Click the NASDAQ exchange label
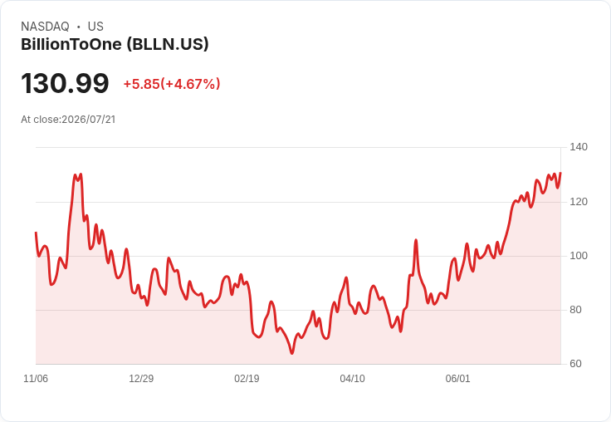Viewport: 611px width, 422px height. click(45, 27)
